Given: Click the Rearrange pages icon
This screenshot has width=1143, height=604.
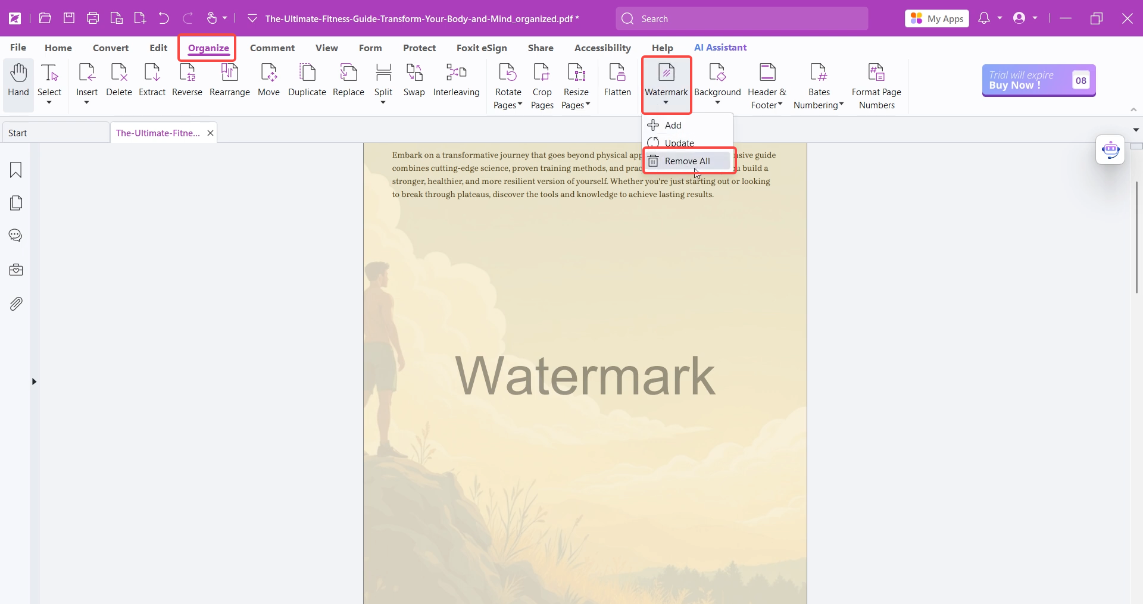Looking at the screenshot, I should (230, 73).
